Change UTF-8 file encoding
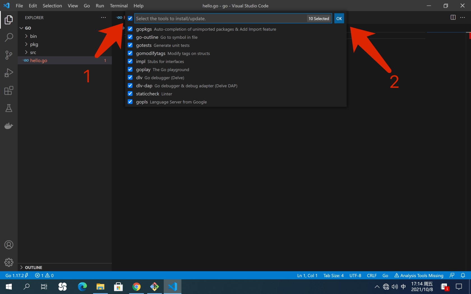This screenshot has height=294, width=471. coord(355,276)
